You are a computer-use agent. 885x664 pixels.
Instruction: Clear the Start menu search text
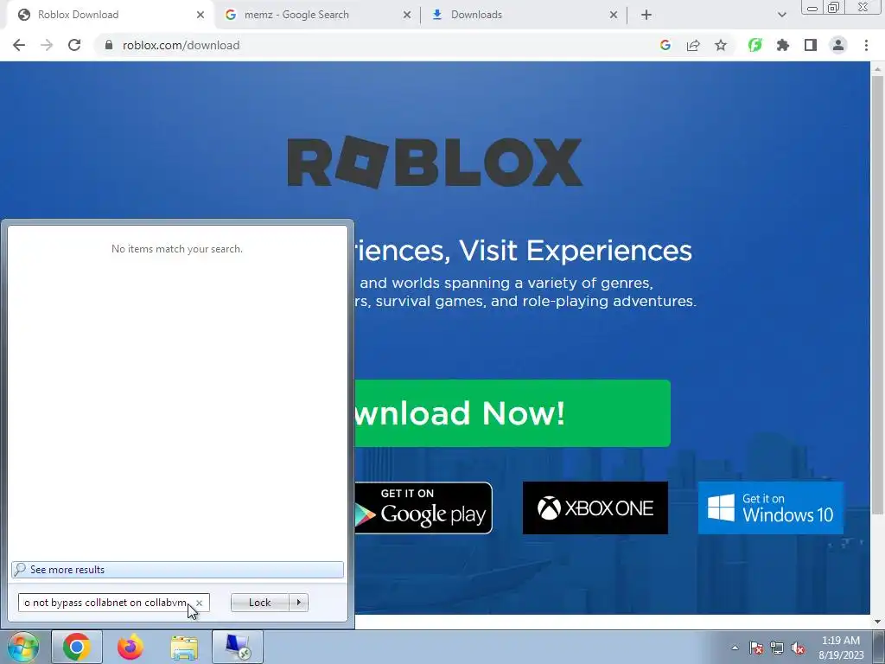(x=200, y=603)
